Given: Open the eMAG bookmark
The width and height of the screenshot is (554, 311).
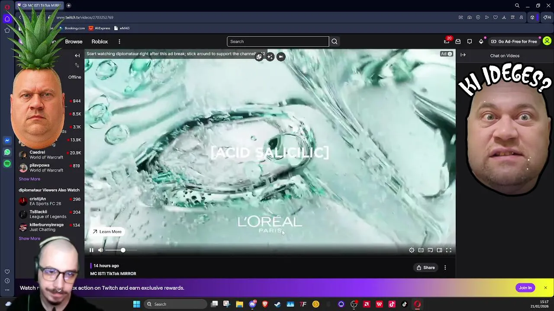Looking at the screenshot, I should coord(122,28).
